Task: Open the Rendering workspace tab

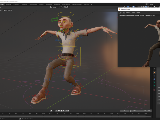Action: pyautogui.click(x=57, y=5)
